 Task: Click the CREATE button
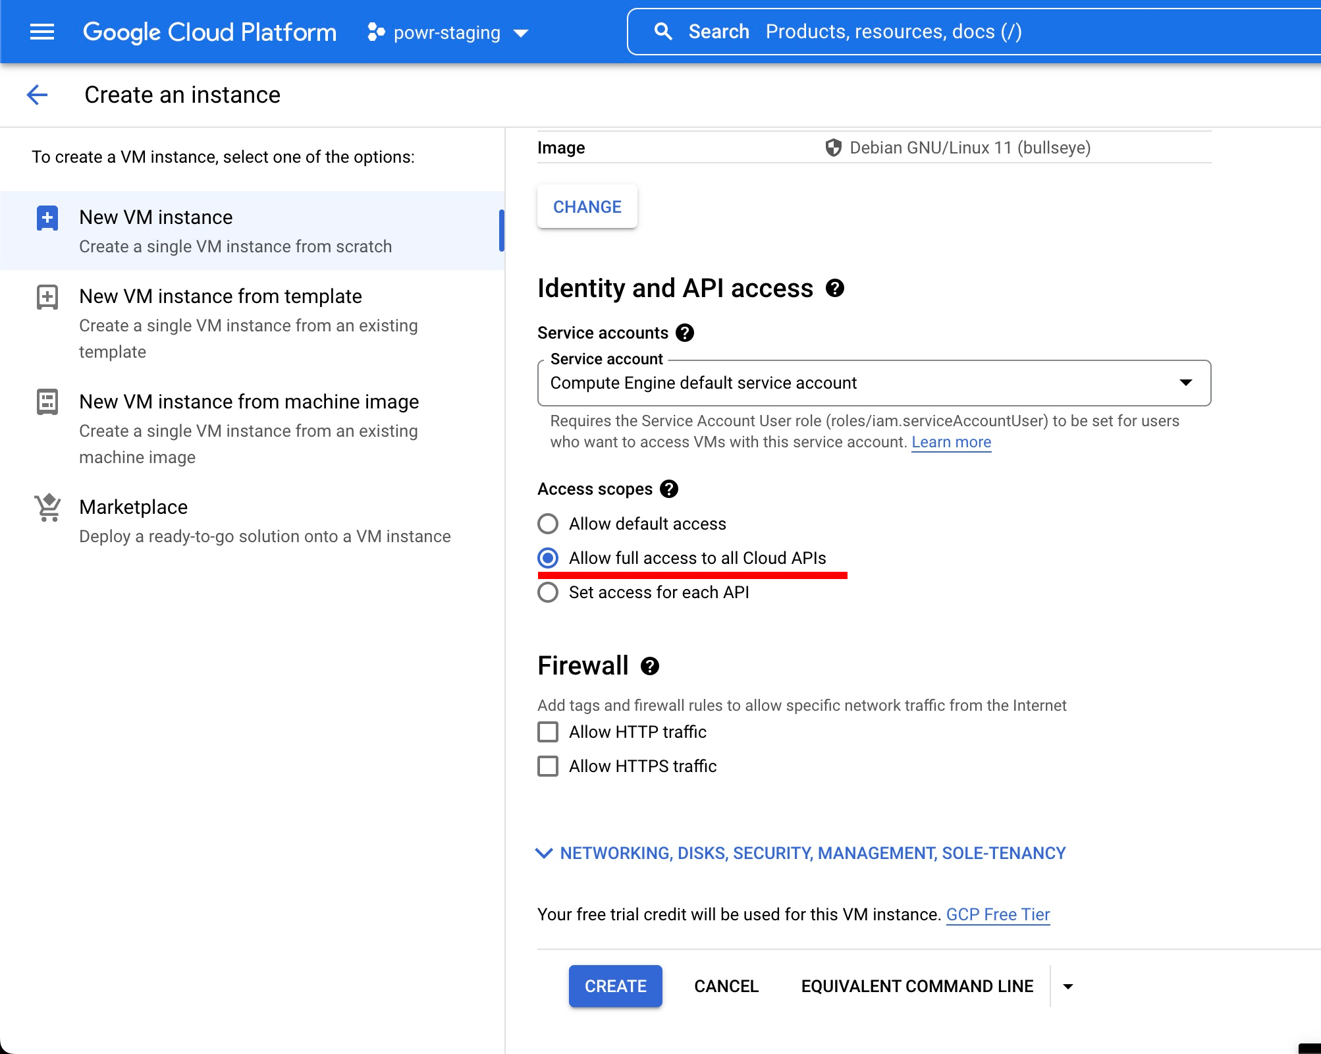[615, 986]
